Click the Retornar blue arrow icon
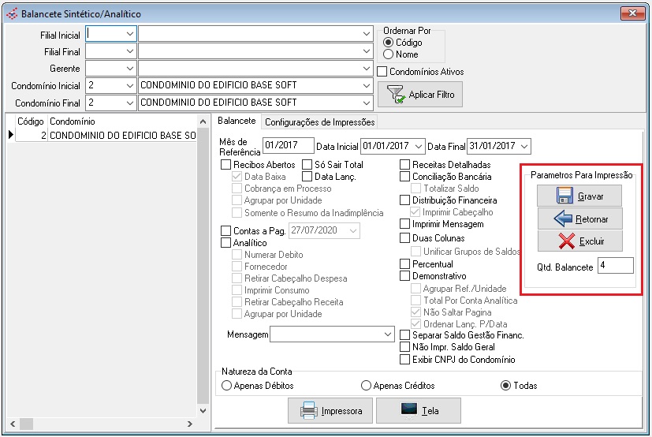 (564, 218)
